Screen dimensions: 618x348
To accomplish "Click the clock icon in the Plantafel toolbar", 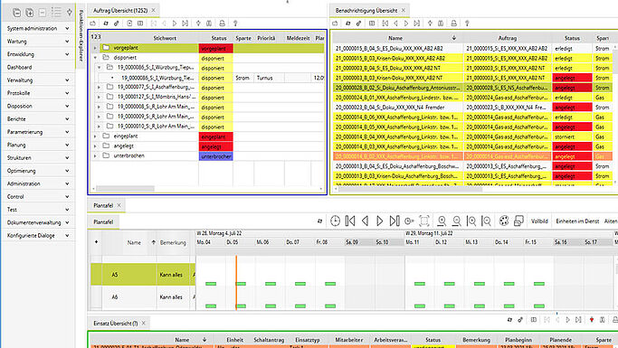I will [x=335, y=221].
